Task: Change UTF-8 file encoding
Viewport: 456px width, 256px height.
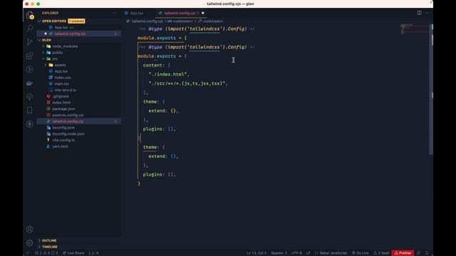Action: (x=296, y=253)
